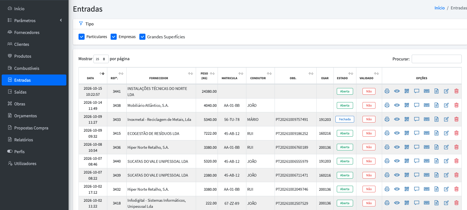Image resolution: width=467 pixels, height=210 pixels.
Task: View entry 3438 details with the eye icon
Action: [397, 105]
